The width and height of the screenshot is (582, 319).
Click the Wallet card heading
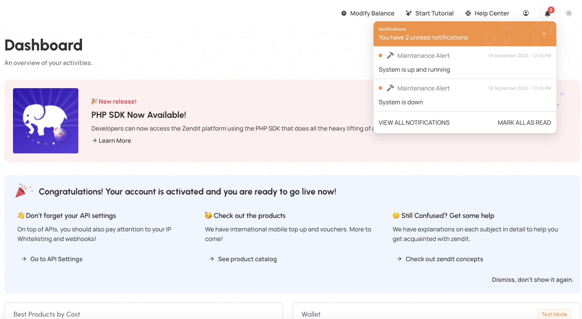[x=311, y=314]
